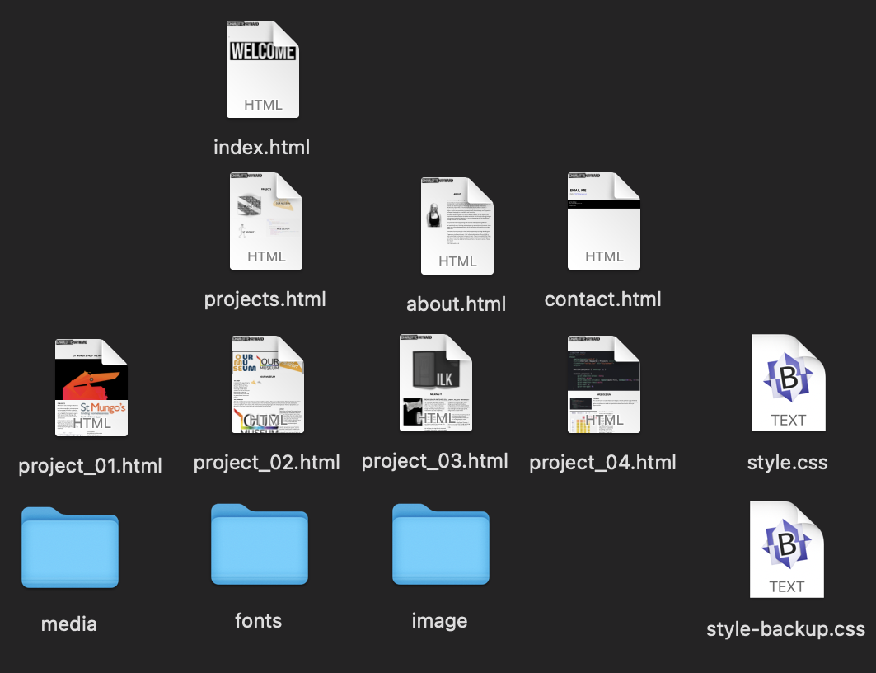Click the 'project_01.html' file name label

tap(90, 466)
